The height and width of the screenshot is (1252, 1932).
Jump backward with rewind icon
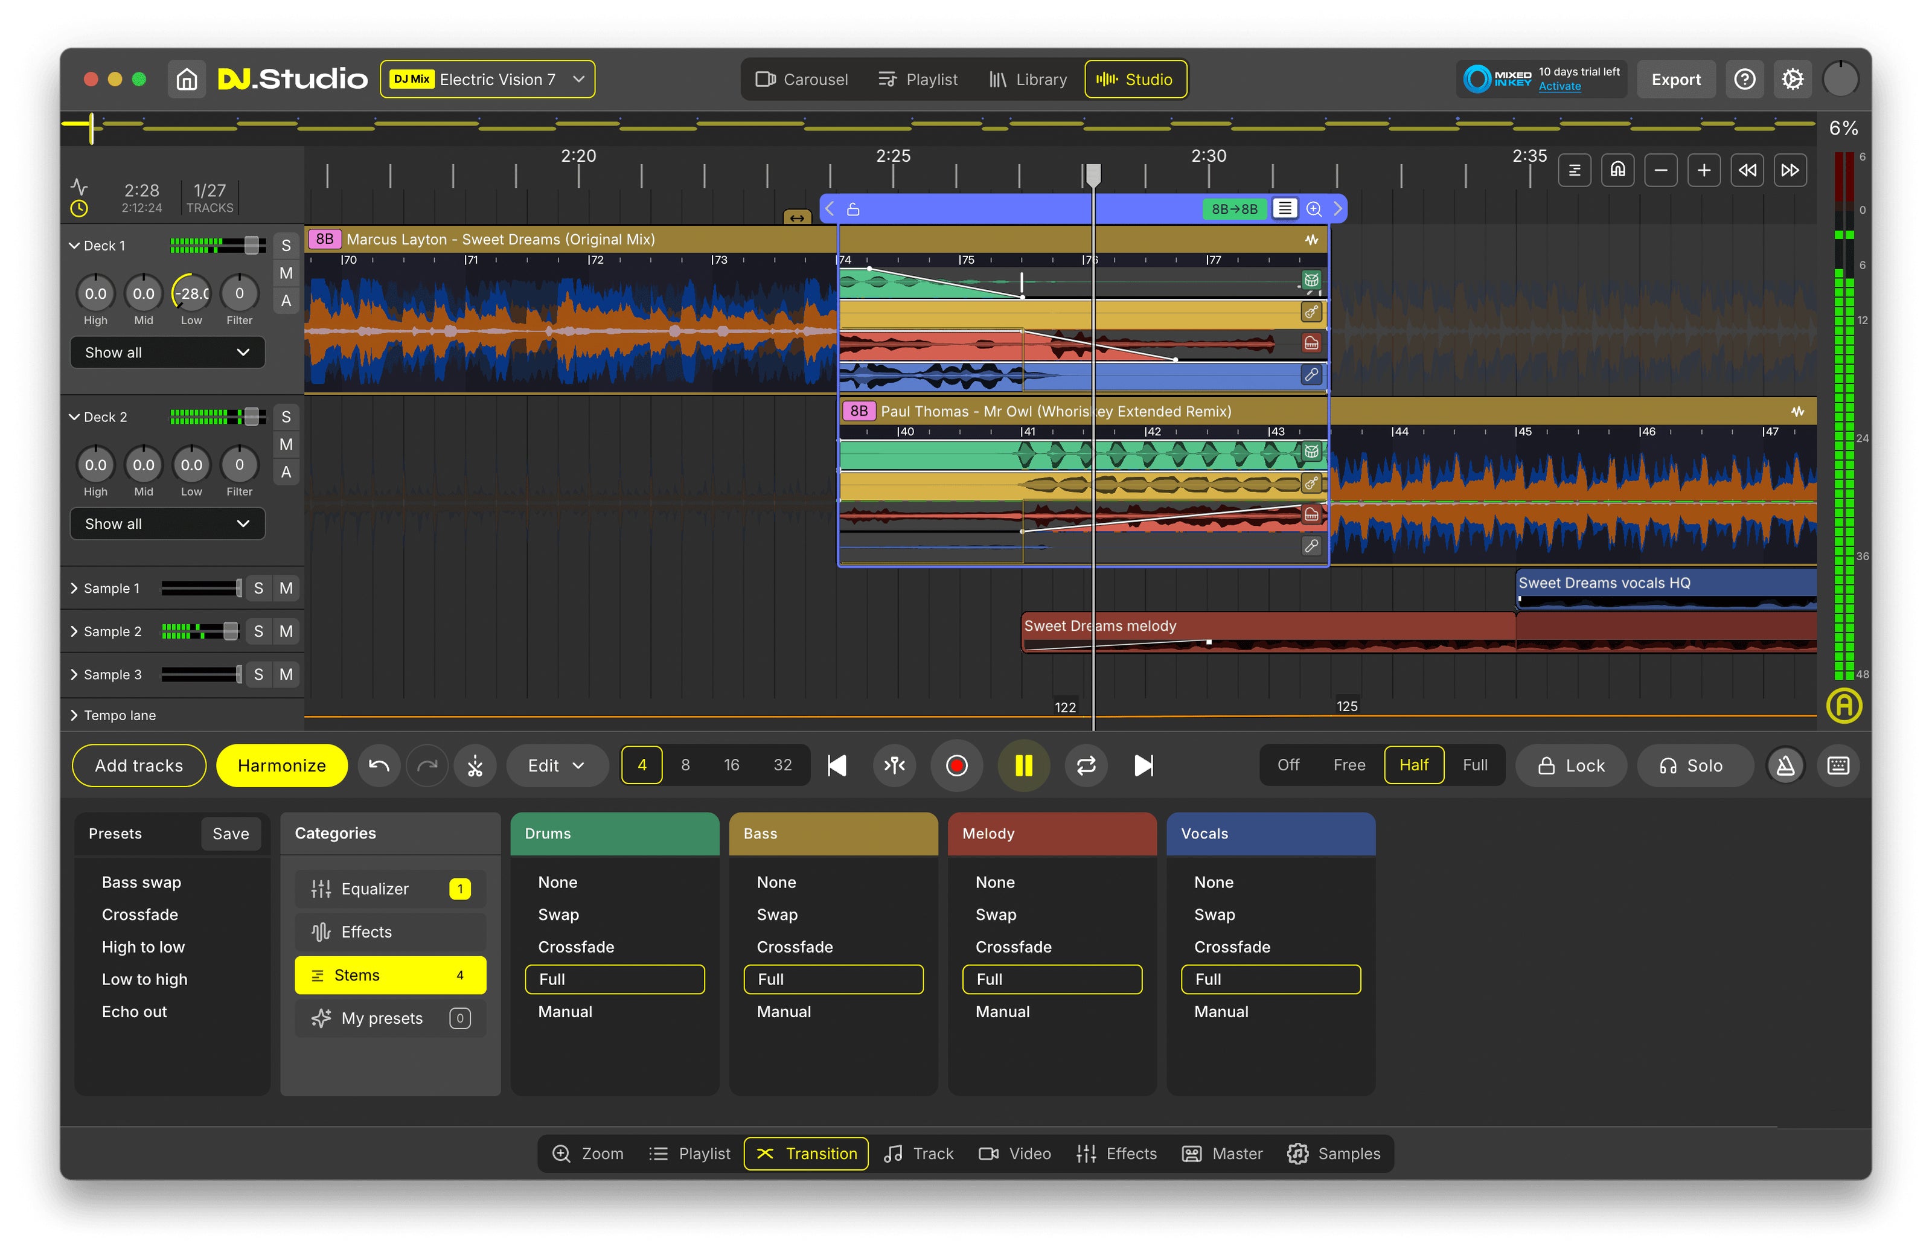tap(1747, 170)
